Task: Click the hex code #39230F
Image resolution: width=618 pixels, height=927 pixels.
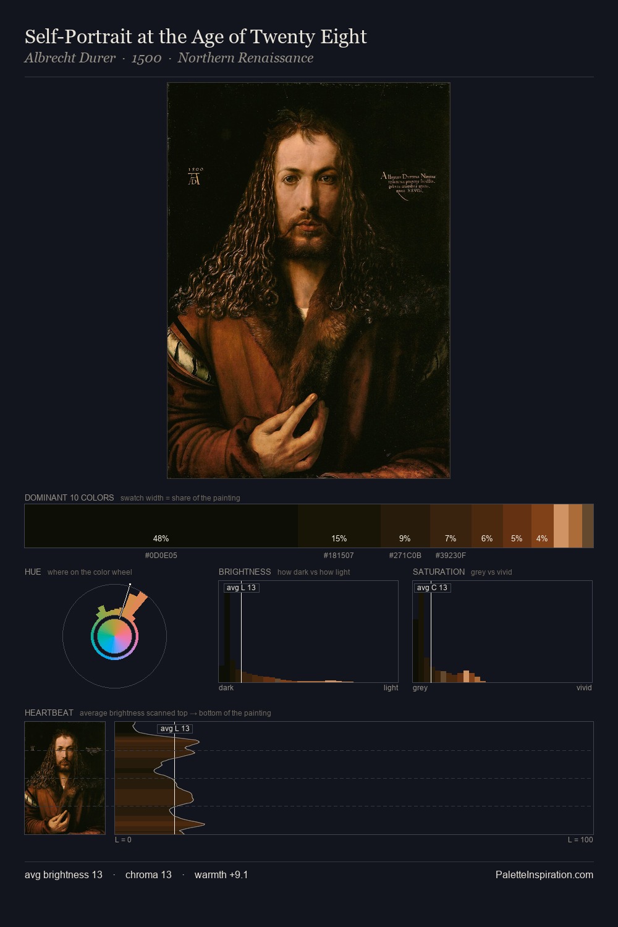Action: click(x=451, y=556)
